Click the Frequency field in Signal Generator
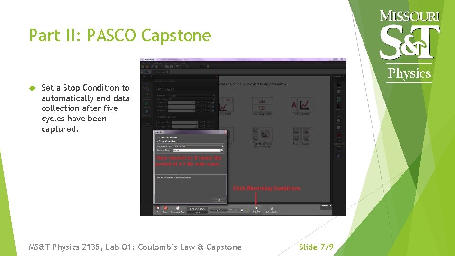455x256 pixels. (x=182, y=103)
